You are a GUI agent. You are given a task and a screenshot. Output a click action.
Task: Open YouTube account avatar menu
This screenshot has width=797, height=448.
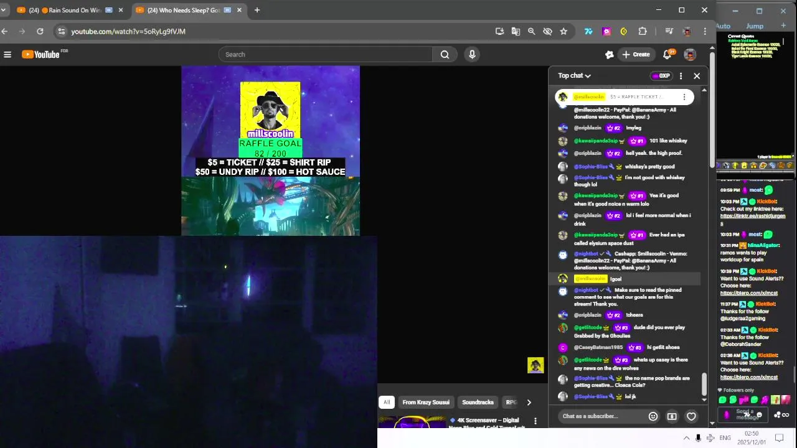coord(689,55)
